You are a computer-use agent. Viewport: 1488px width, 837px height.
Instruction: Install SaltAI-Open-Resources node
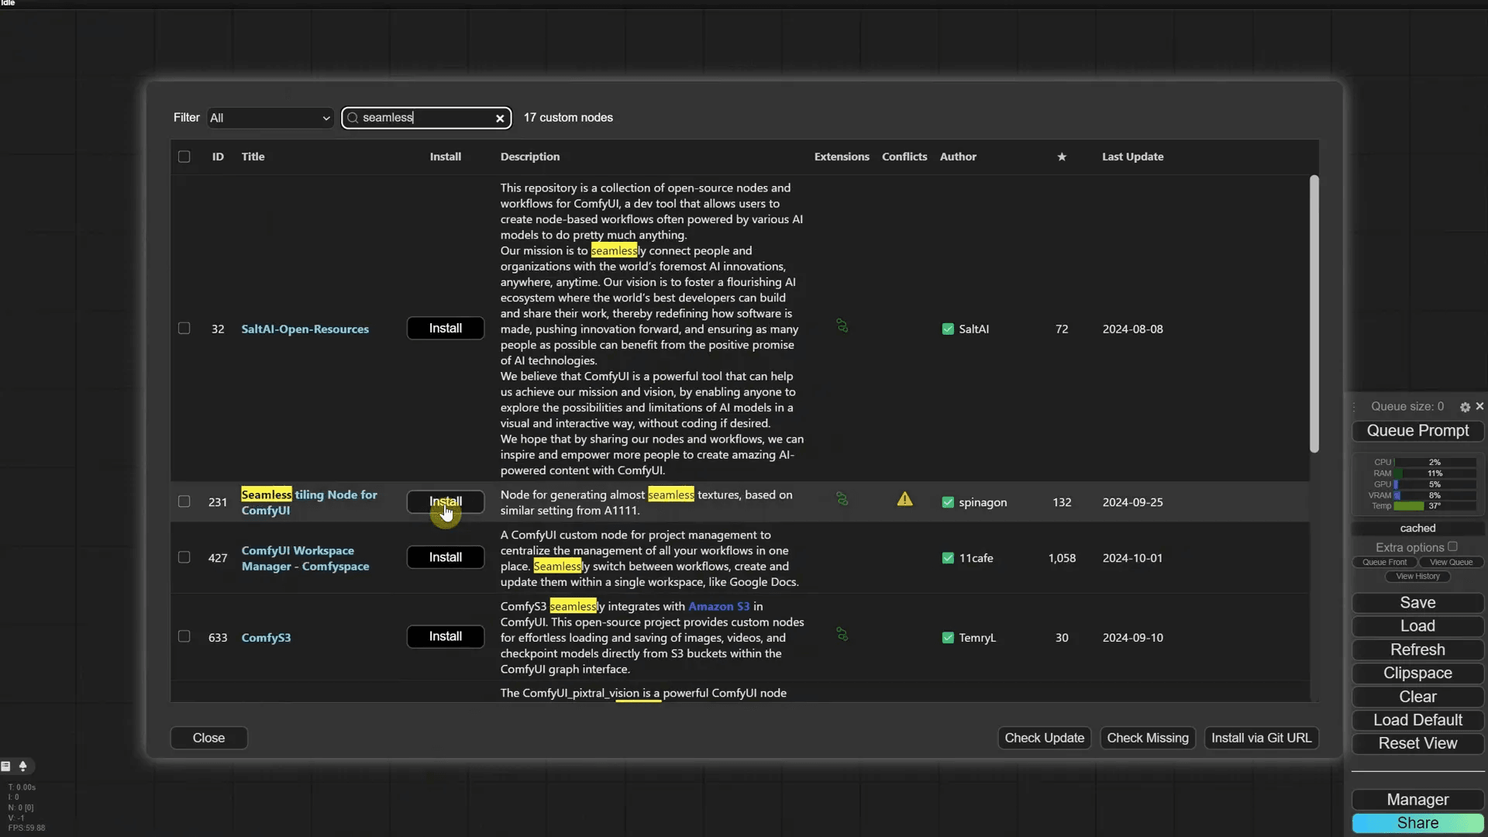446,329
